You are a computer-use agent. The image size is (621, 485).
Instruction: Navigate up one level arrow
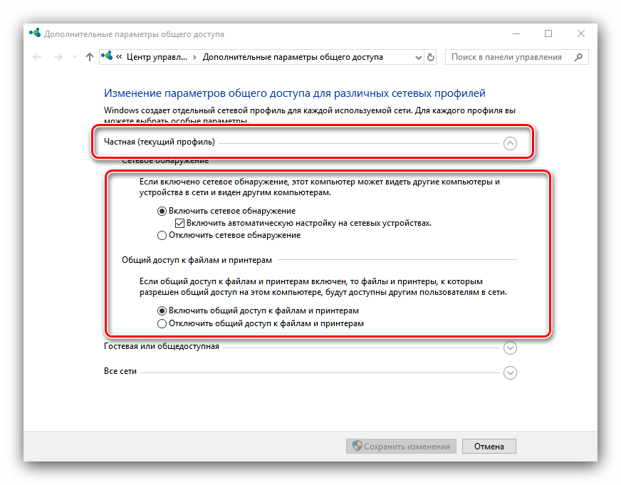point(90,58)
